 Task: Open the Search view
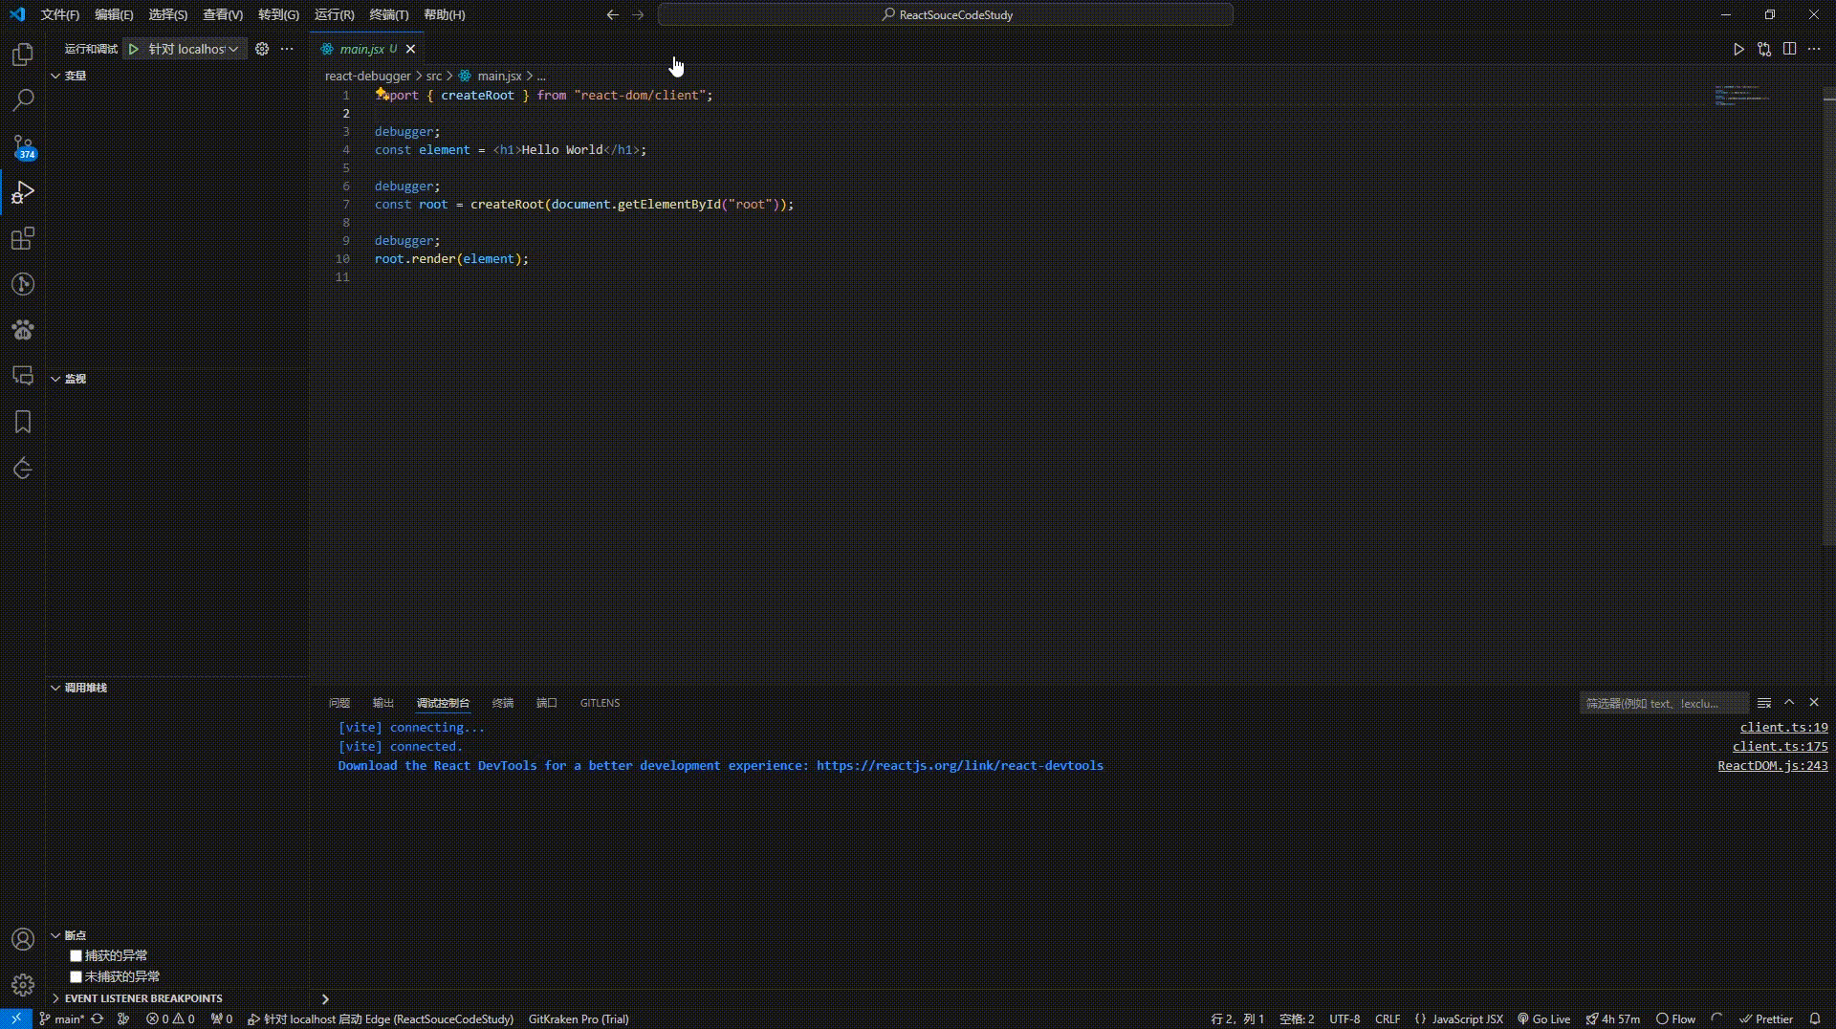[x=22, y=99]
